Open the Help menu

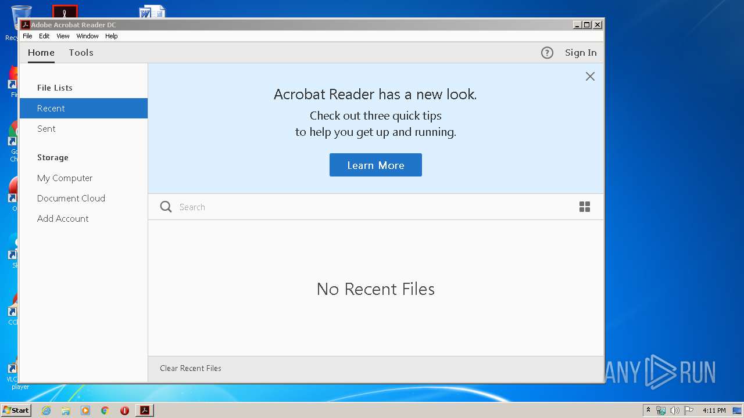click(111, 36)
